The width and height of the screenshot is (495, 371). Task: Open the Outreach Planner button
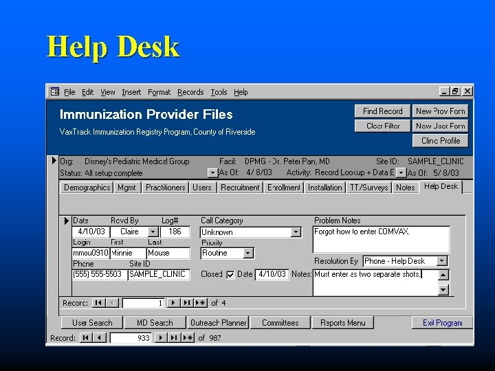pos(218,323)
